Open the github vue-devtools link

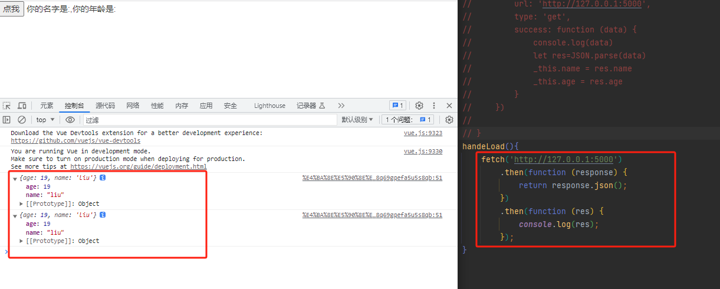[75, 141]
